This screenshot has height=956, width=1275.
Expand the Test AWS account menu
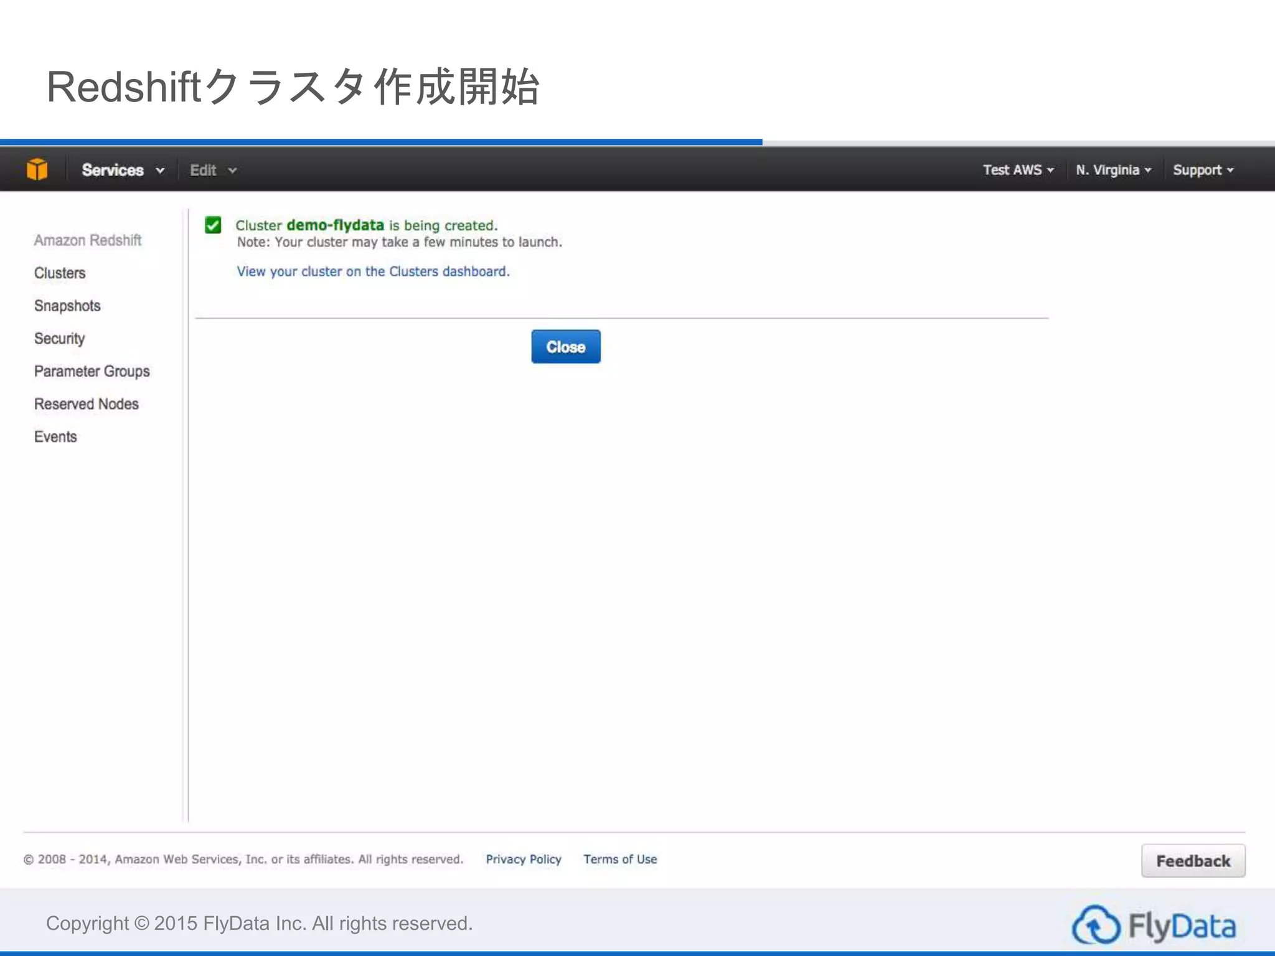pos(1018,170)
